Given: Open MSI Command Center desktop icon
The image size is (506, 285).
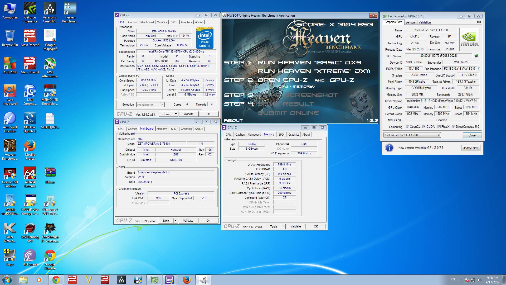Looking at the screenshot, I should point(30,95).
